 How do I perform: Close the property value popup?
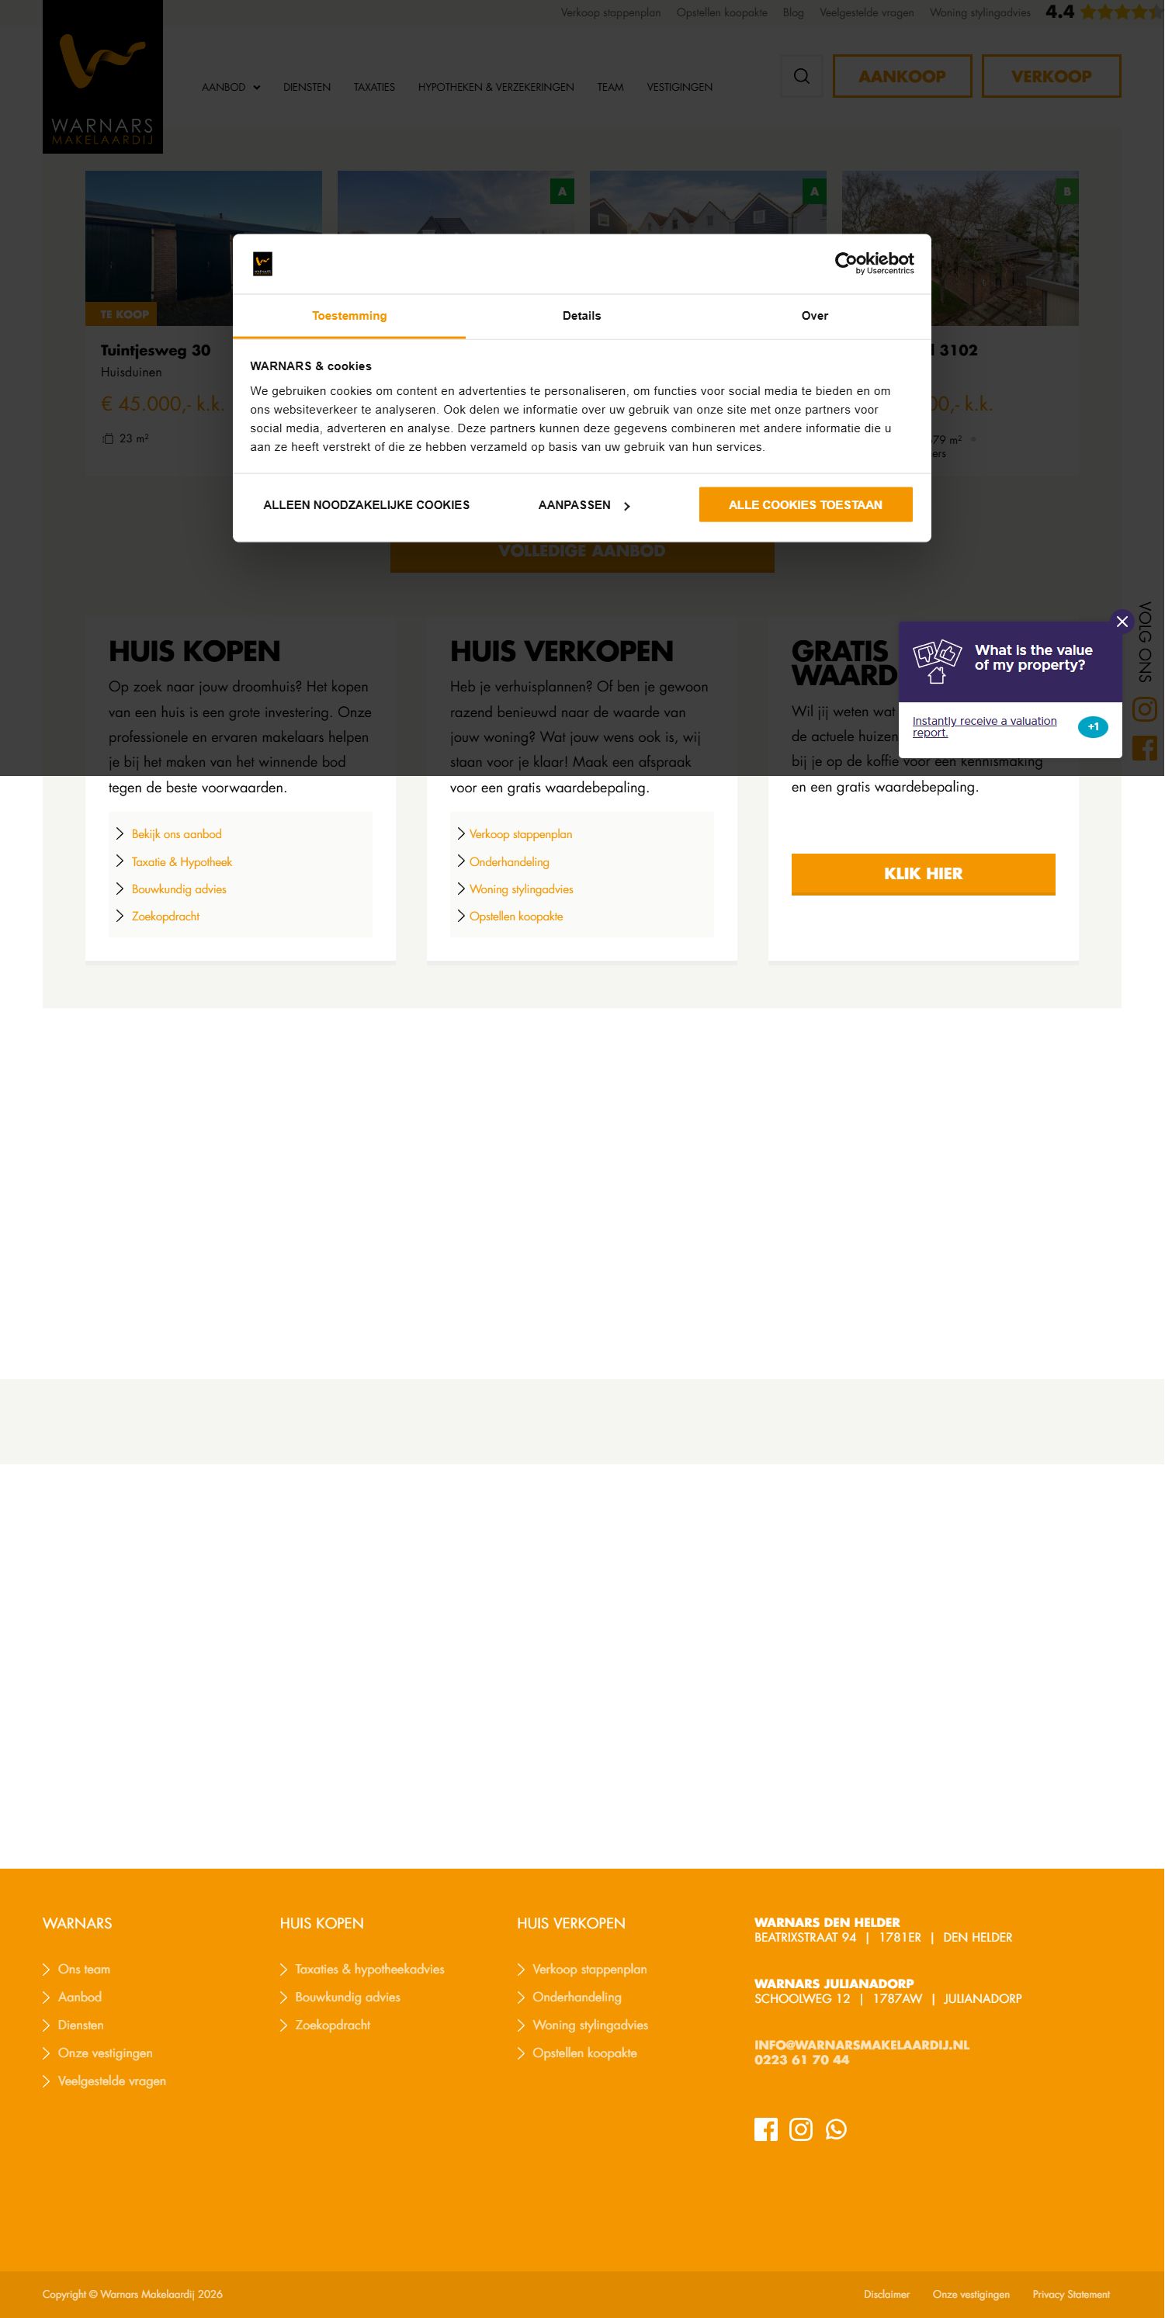point(1122,621)
